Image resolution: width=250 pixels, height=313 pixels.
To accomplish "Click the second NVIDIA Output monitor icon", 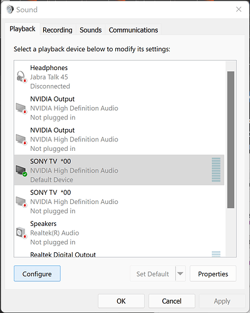I will click(x=21, y=140).
